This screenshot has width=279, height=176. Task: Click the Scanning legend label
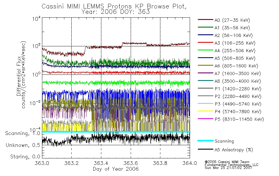224,141
